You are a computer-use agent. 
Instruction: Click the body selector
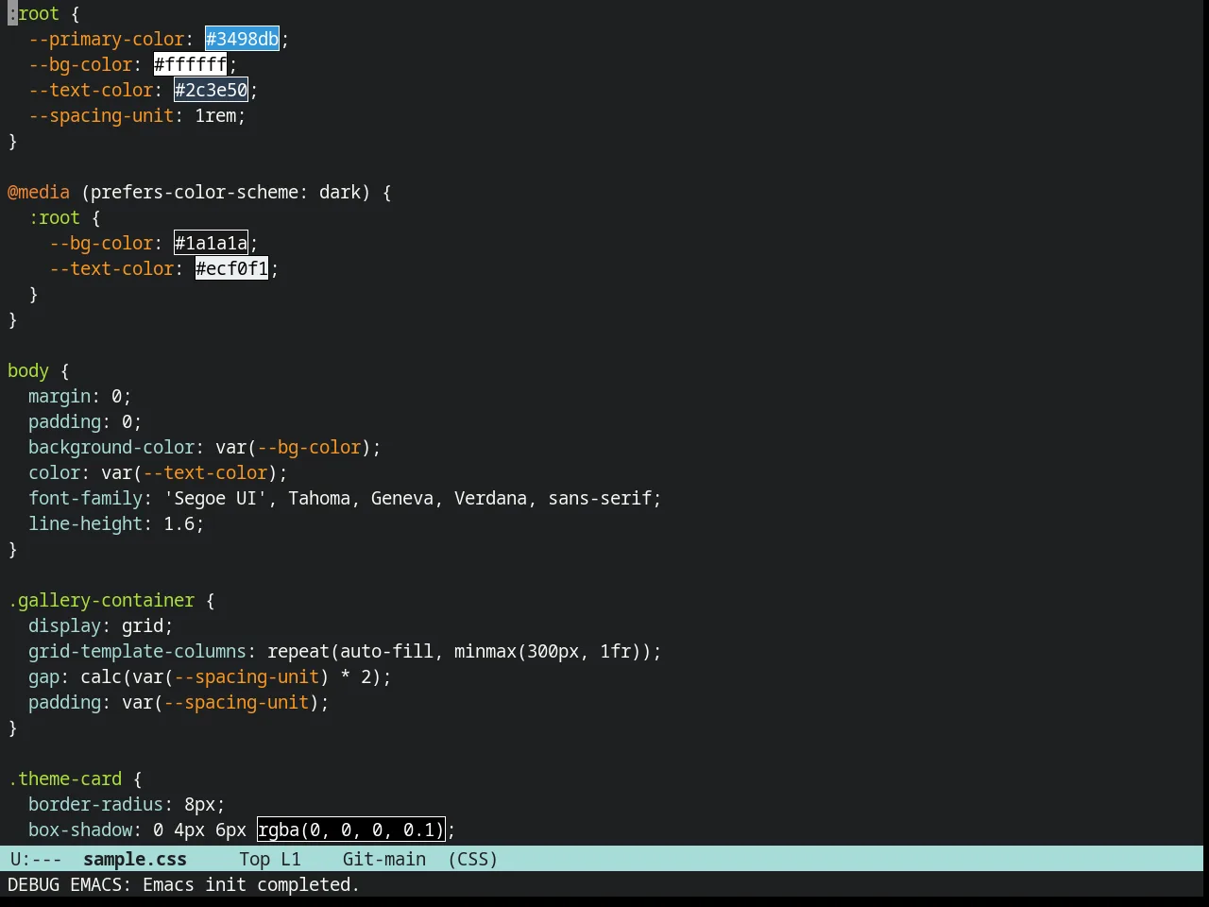coord(28,370)
